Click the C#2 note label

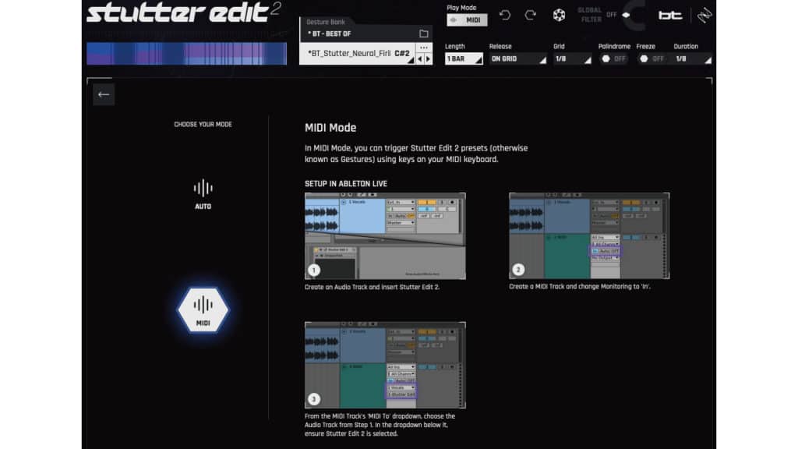click(x=402, y=53)
